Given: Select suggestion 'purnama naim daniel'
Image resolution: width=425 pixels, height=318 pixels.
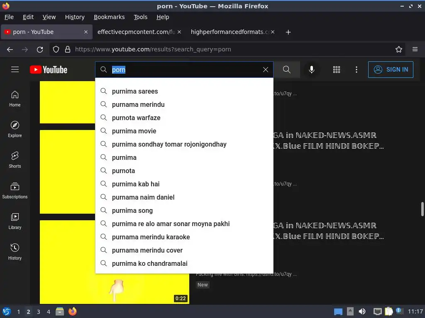Looking at the screenshot, I should click(184, 197).
